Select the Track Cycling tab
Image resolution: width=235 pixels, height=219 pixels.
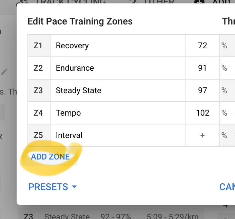(71, 2)
